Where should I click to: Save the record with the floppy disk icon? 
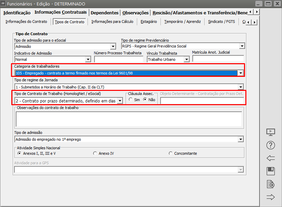coord(270,171)
